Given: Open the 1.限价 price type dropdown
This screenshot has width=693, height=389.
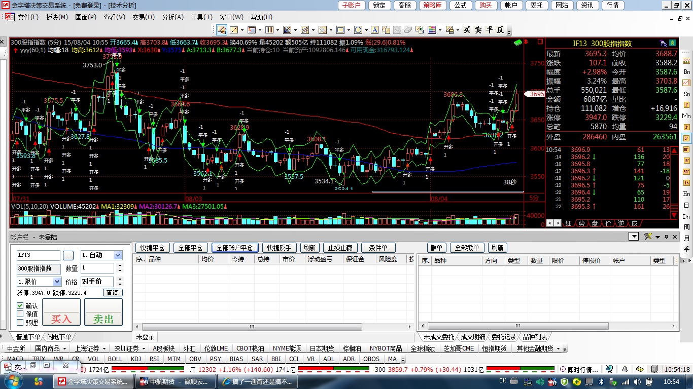Looking at the screenshot, I should pyautogui.click(x=57, y=282).
